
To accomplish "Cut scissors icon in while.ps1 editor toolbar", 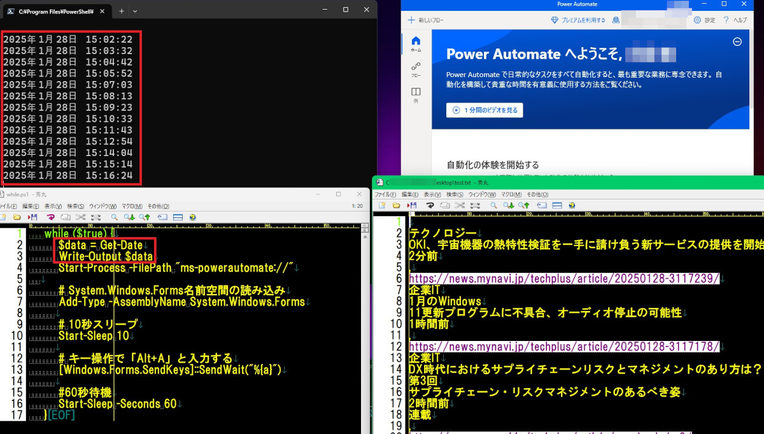I will (x=80, y=217).
